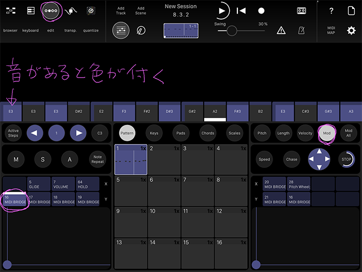
Task: Switch to the Chords tab
Action: click(208, 133)
